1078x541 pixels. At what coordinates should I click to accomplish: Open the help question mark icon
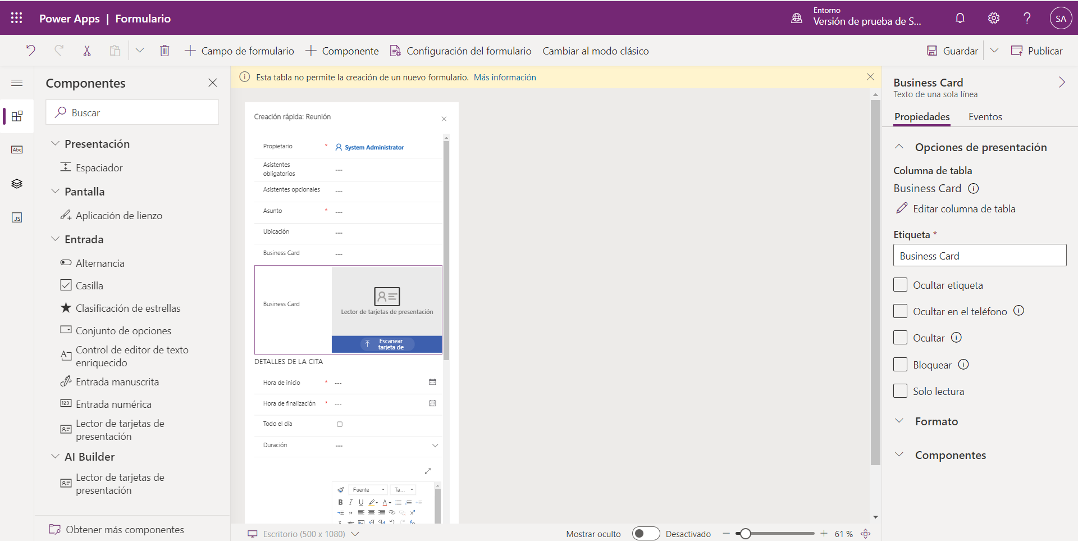point(1027,18)
